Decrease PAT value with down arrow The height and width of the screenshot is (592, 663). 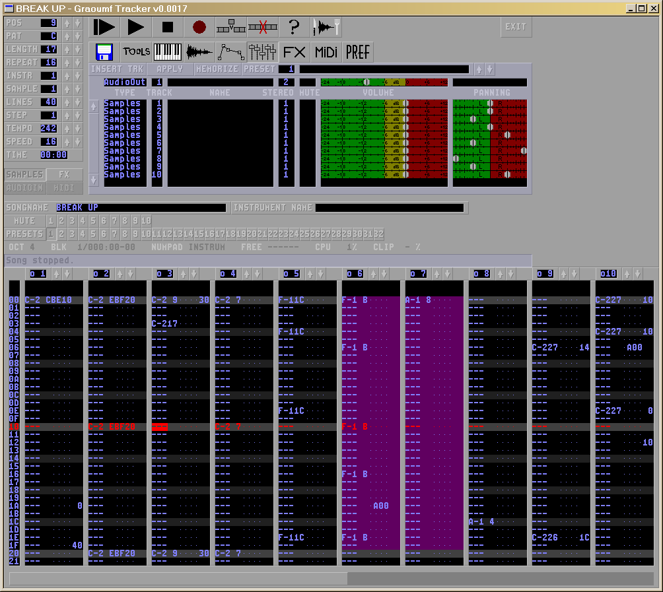[77, 36]
